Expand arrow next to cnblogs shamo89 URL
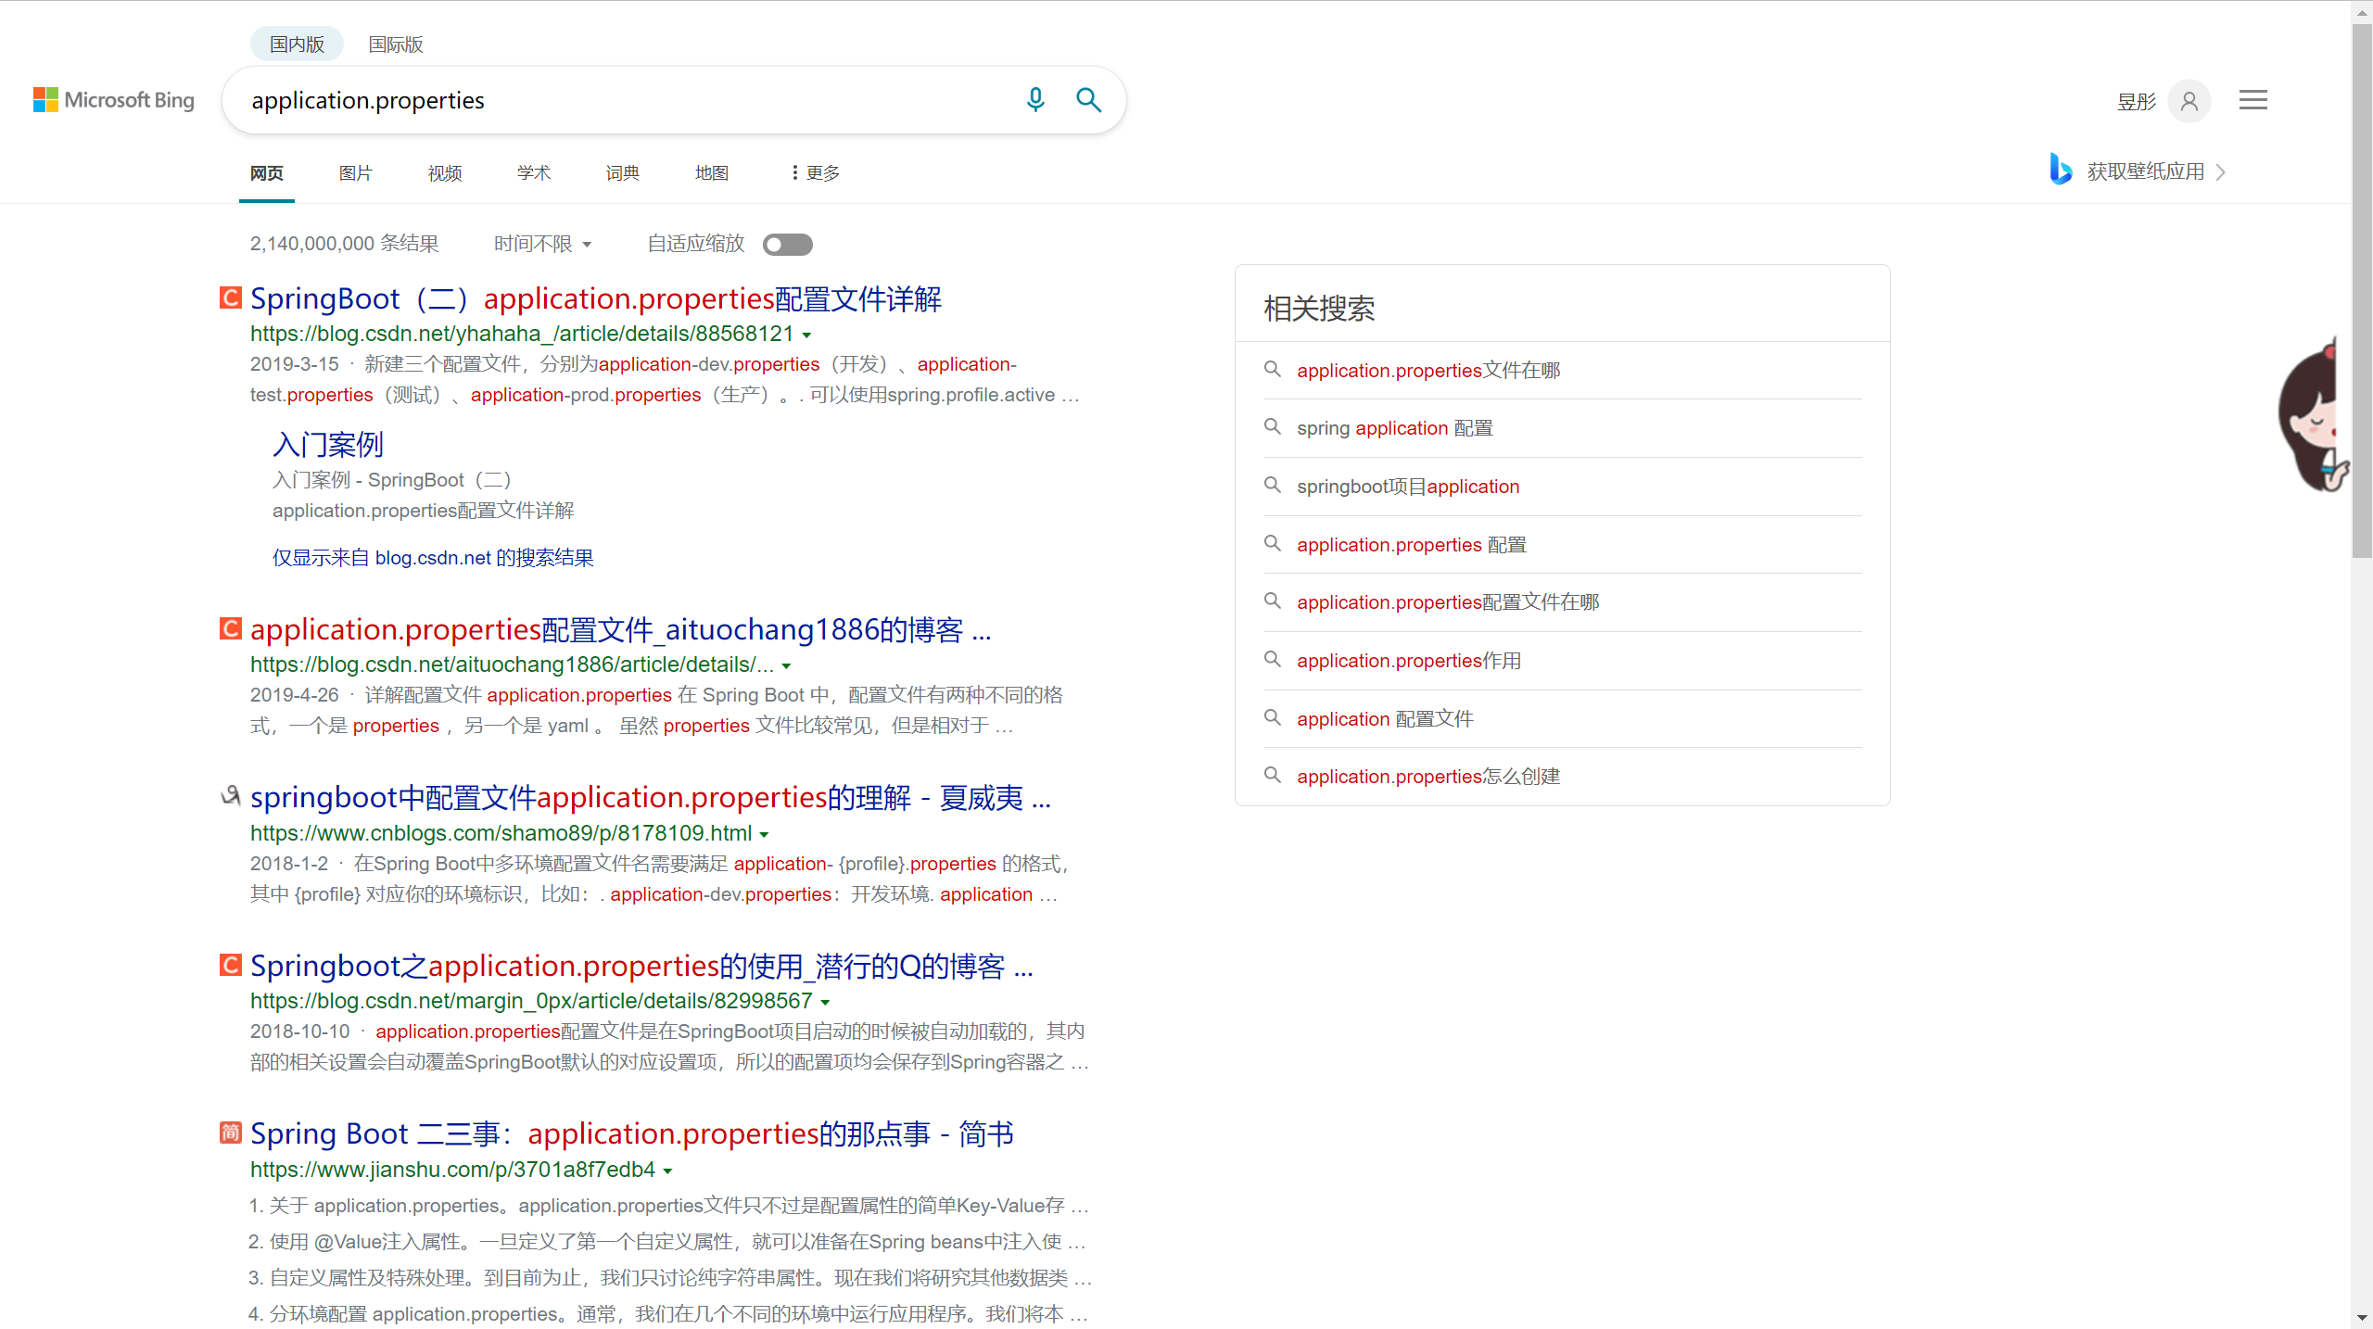2373x1329 pixels. 764,834
